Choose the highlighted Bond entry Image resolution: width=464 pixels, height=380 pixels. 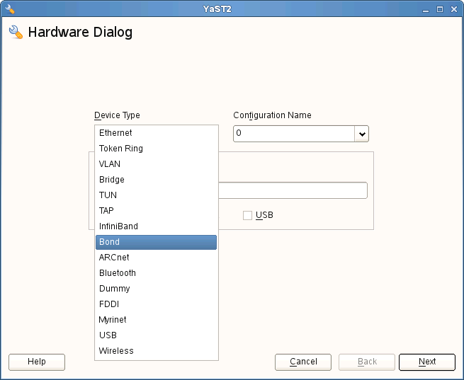(x=157, y=242)
